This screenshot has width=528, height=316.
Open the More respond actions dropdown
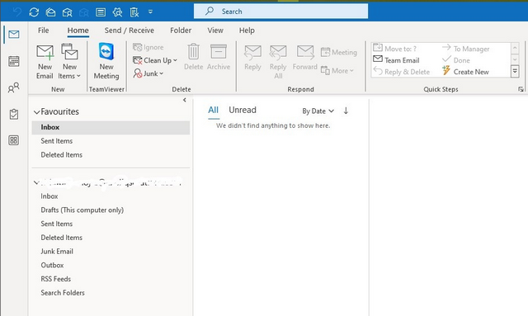[337, 70]
